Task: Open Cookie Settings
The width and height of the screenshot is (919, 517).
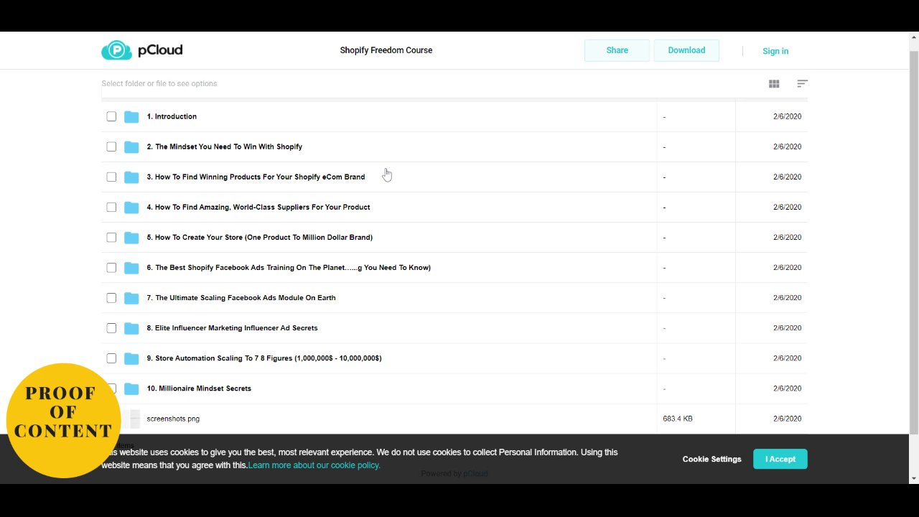Action: [712, 459]
